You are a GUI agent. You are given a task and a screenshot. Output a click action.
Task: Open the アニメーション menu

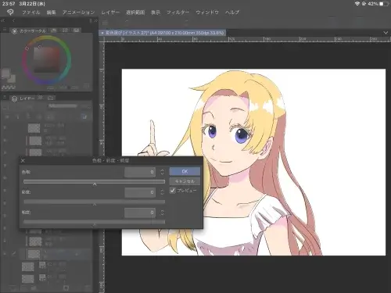click(x=78, y=13)
